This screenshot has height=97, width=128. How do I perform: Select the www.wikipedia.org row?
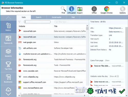click(52, 77)
